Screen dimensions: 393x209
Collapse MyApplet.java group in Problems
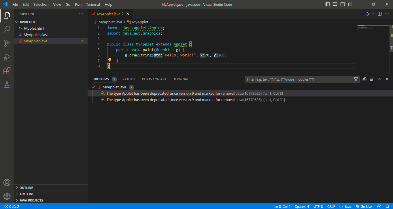click(93, 87)
